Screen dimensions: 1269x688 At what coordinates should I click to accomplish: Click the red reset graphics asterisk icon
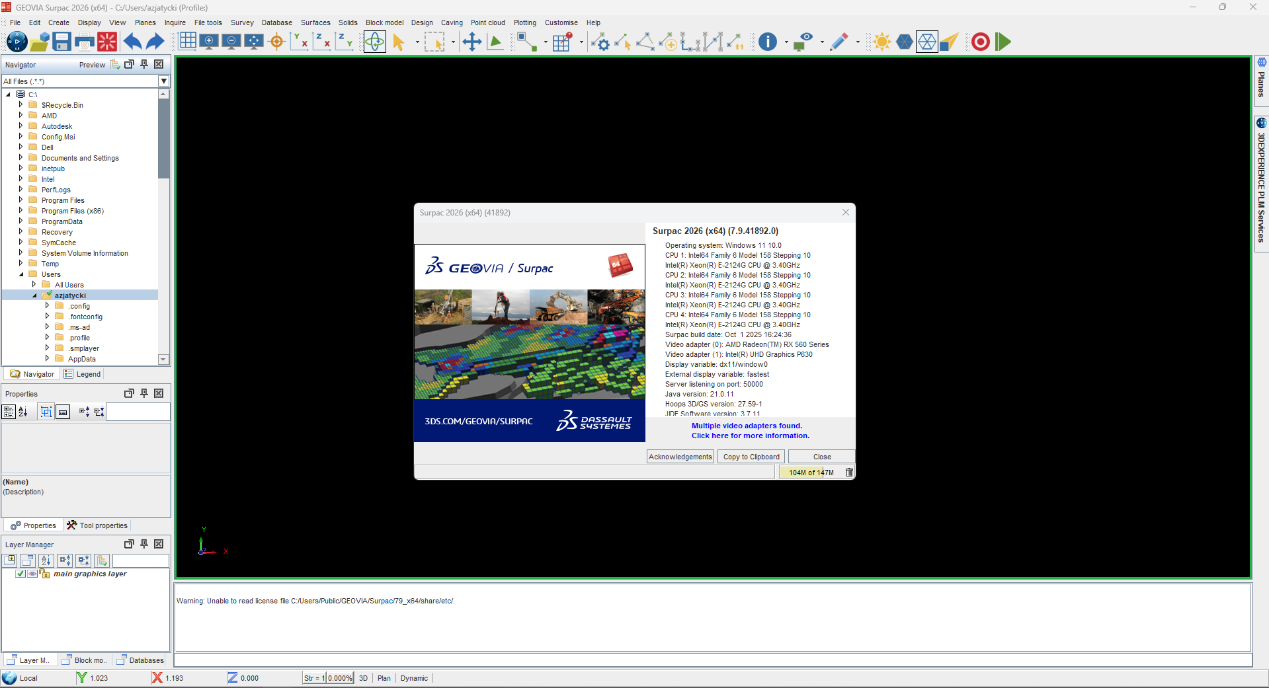click(x=107, y=42)
